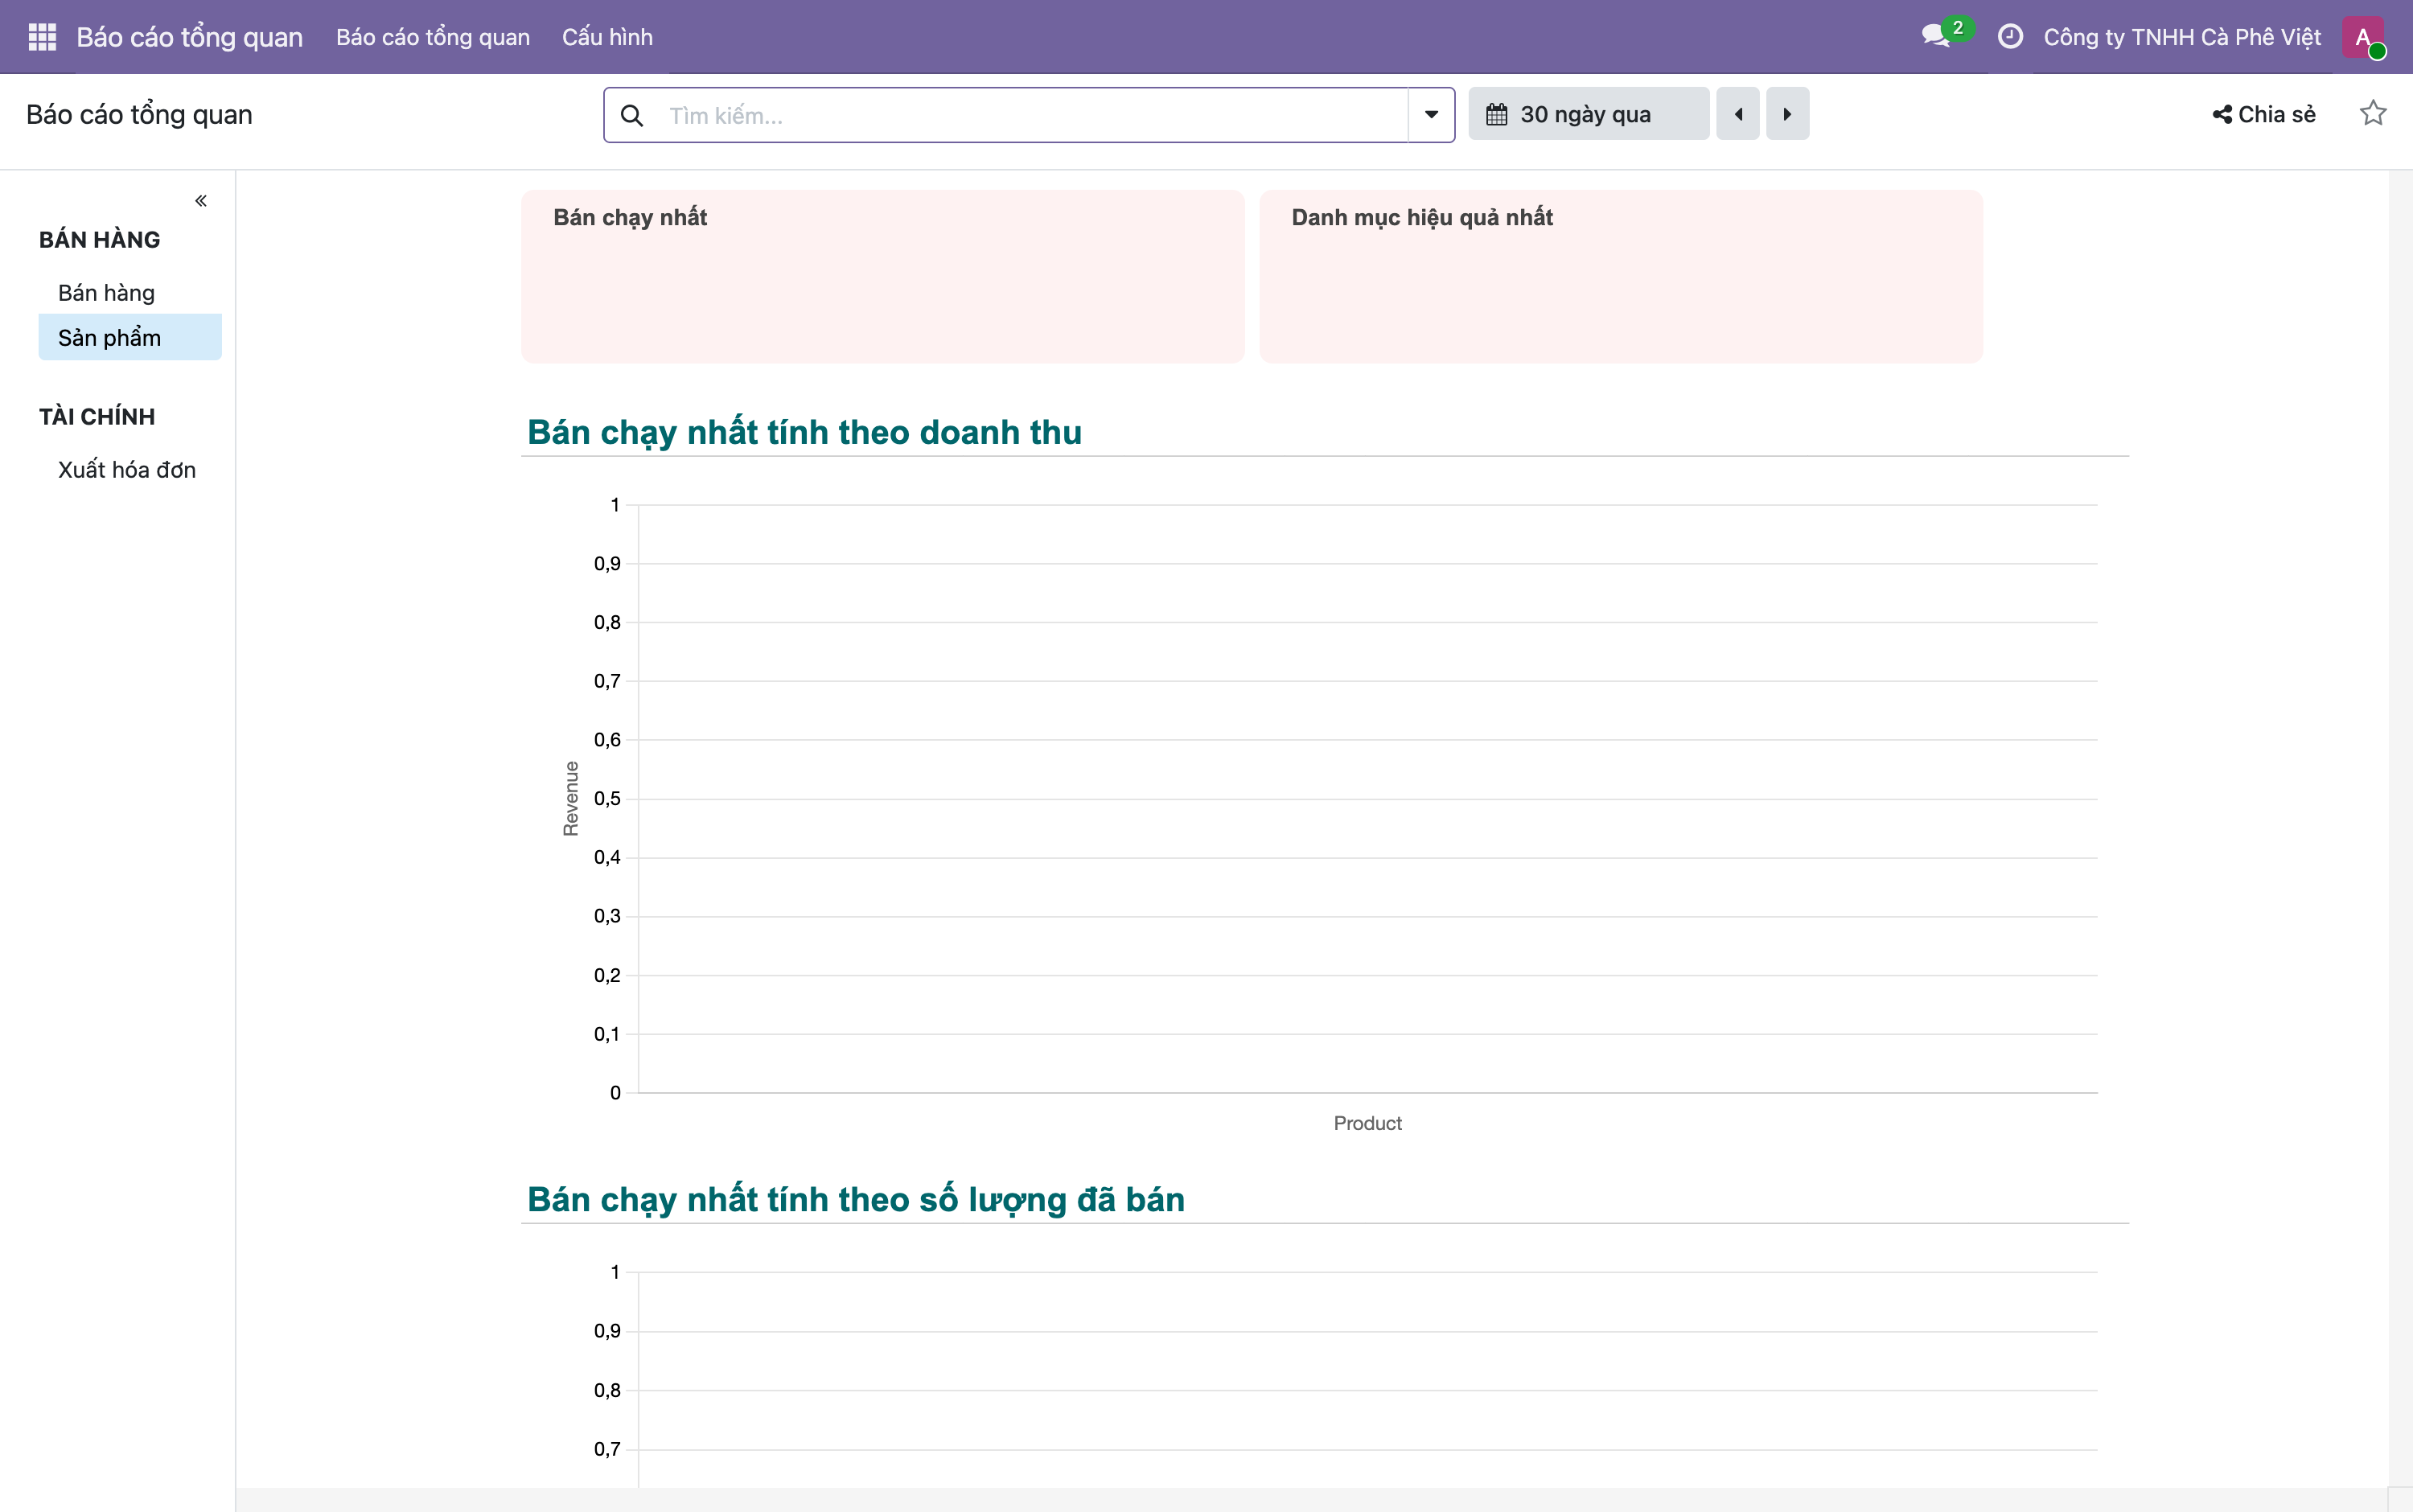Go to next date period
This screenshot has width=2413, height=1512.
[x=1787, y=114]
